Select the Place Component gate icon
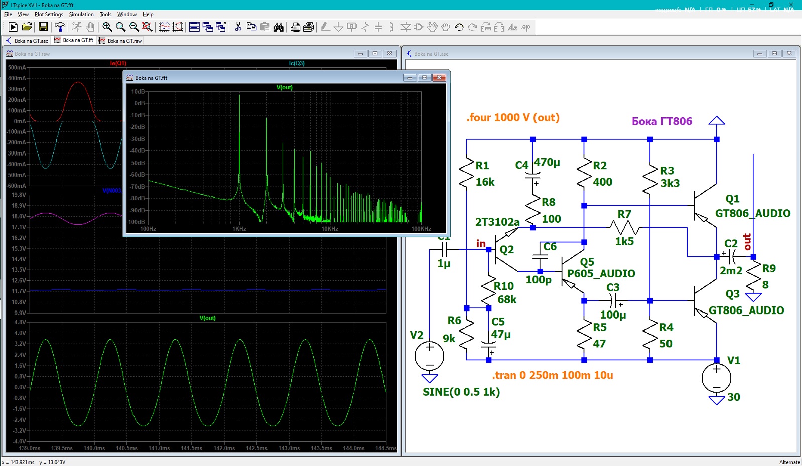Screen dimensions: 802x466 coord(419,27)
